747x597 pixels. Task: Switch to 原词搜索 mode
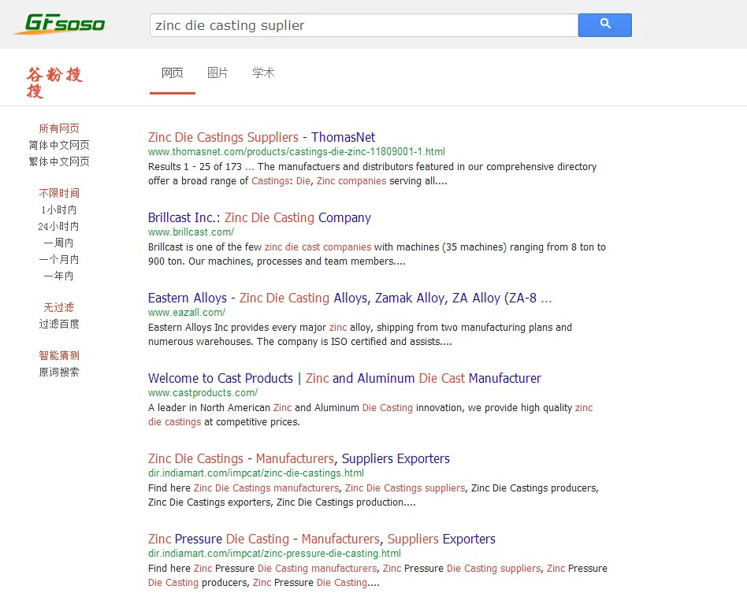click(59, 373)
